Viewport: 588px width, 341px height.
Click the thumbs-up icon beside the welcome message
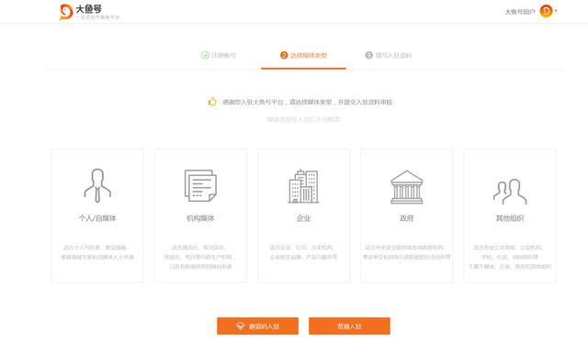212,102
